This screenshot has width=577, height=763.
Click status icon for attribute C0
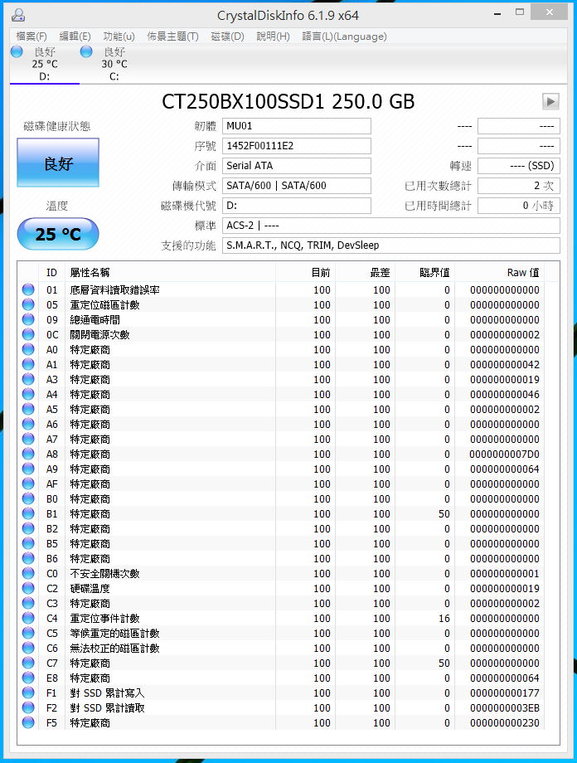point(28,573)
